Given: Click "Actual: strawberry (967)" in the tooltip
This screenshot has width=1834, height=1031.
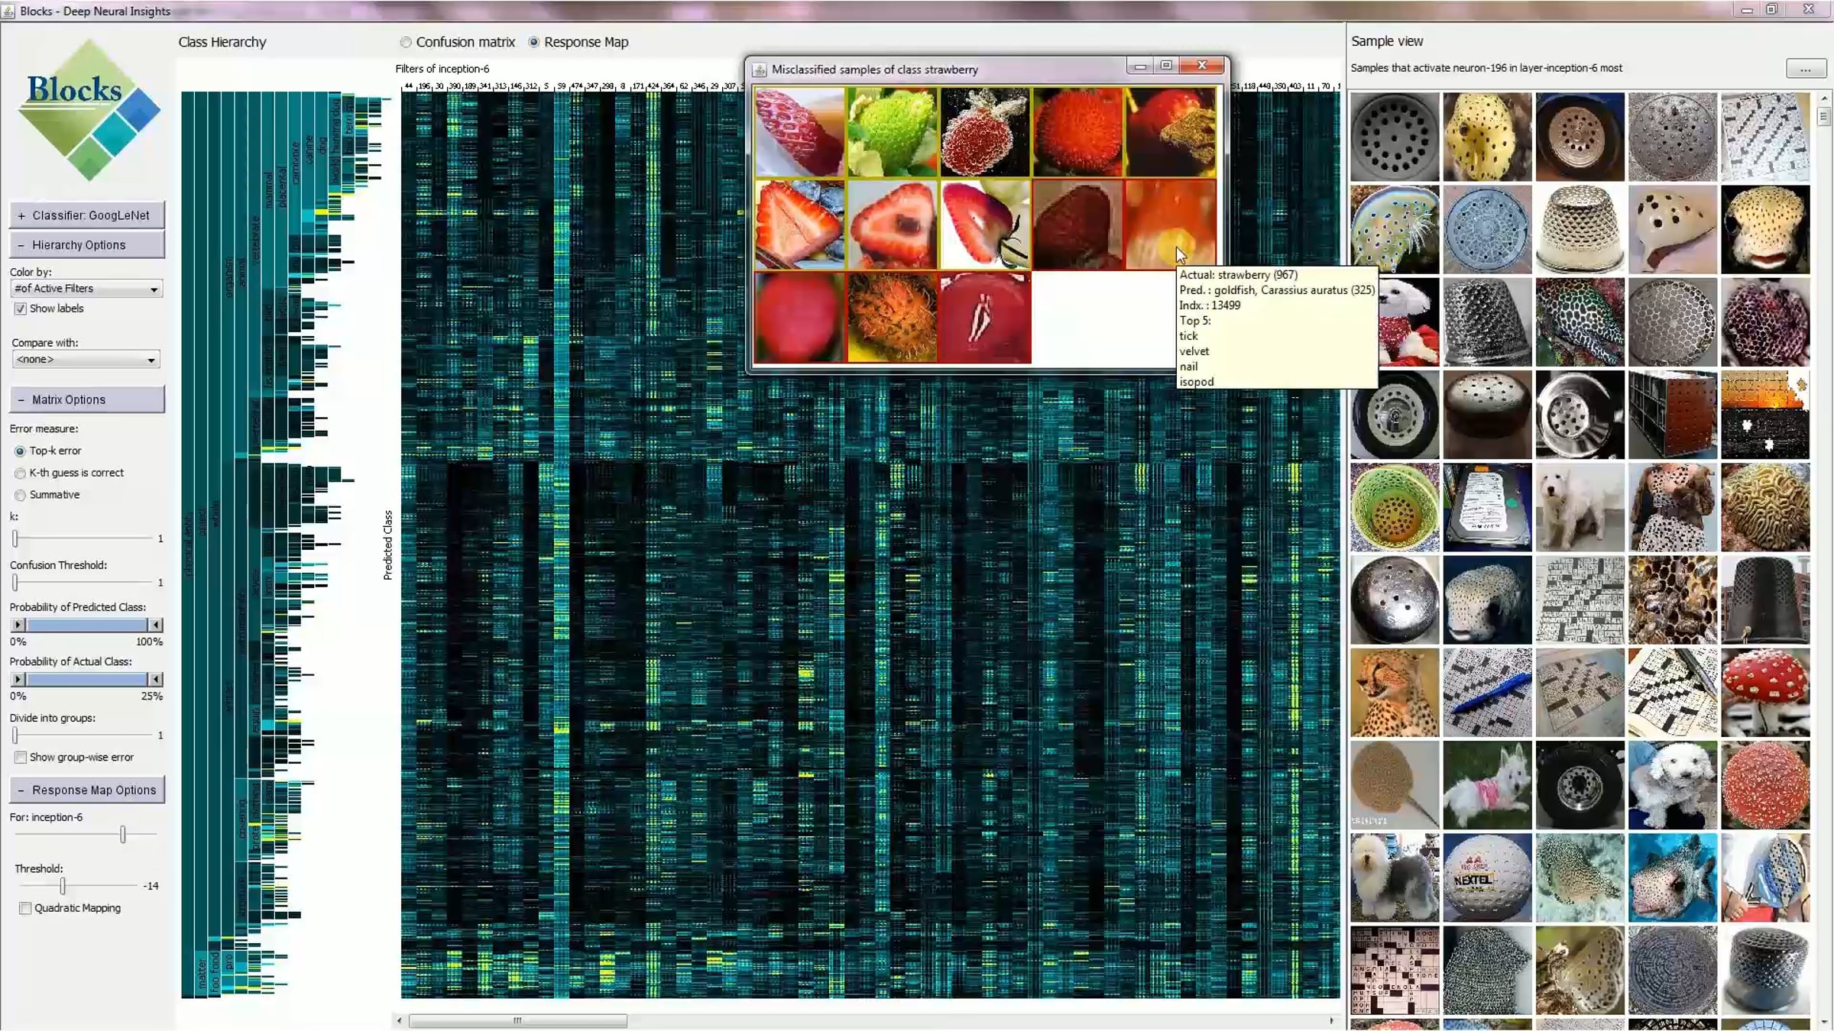Looking at the screenshot, I should (x=1239, y=275).
